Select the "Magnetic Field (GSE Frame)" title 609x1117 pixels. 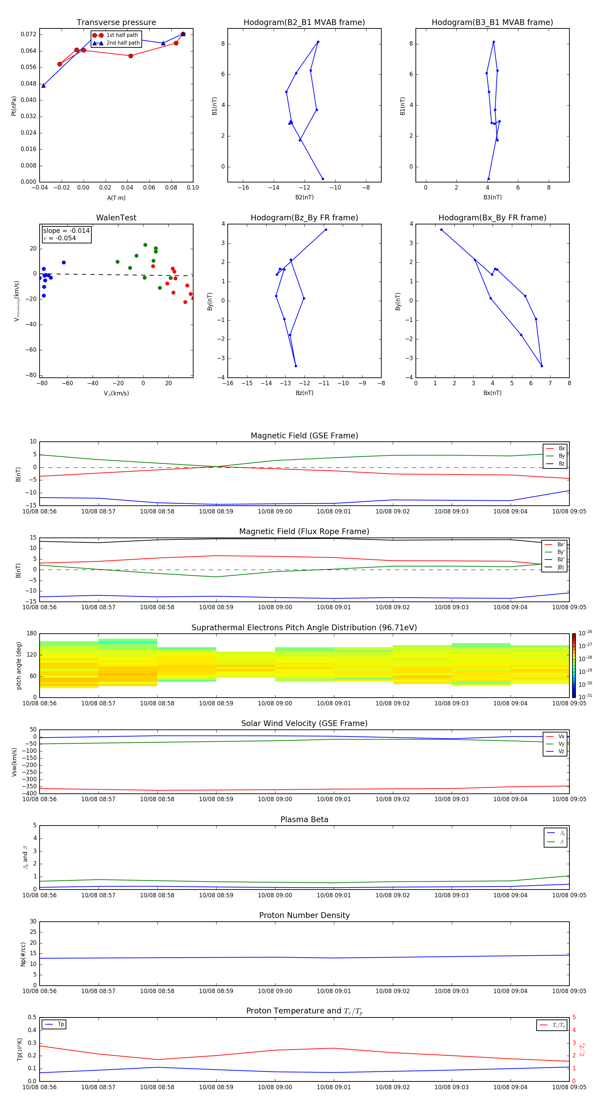coord(304,436)
